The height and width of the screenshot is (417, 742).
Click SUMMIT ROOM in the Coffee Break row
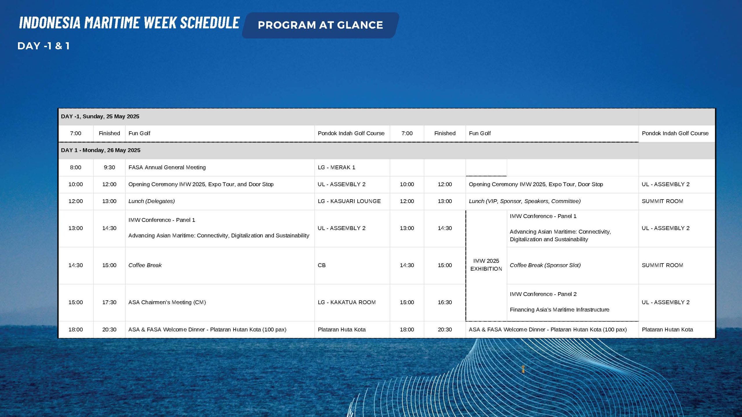tap(677, 265)
